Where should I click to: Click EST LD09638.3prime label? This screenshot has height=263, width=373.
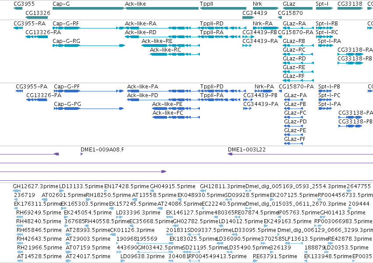142,256
